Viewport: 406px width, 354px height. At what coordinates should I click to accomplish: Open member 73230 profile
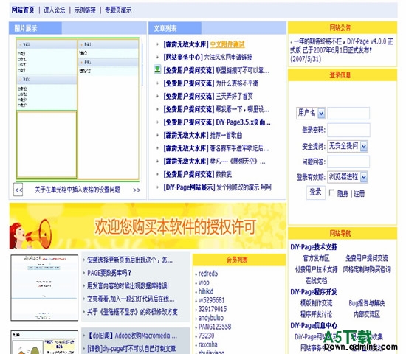pos(206,336)
